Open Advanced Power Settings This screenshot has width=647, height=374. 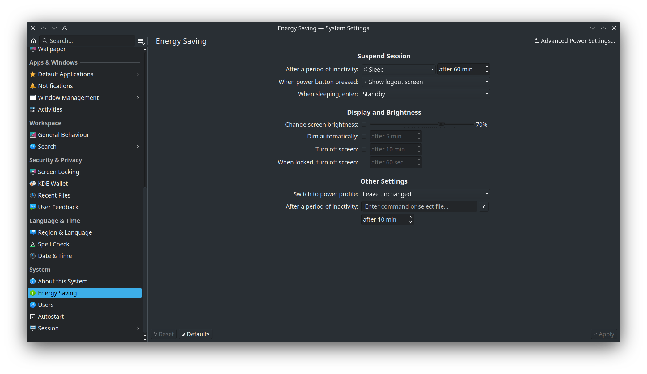[574, 41]
